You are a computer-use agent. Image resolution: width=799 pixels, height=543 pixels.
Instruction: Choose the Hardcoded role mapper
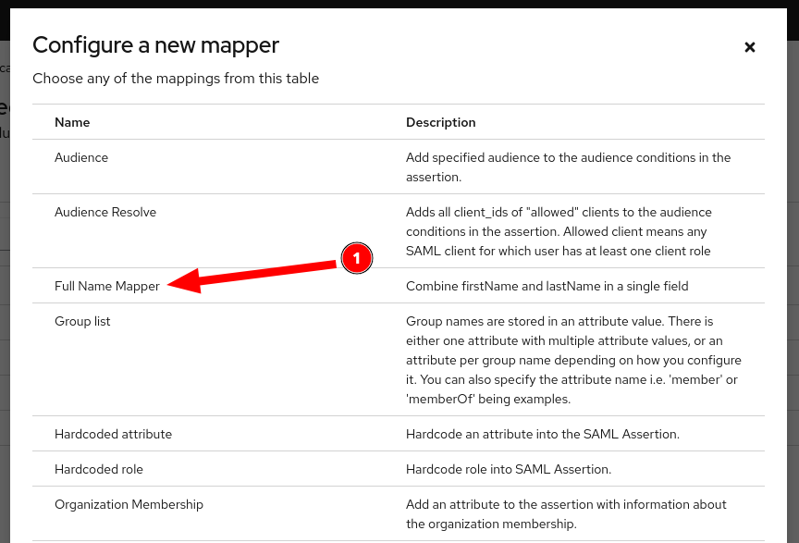point(99,470)
